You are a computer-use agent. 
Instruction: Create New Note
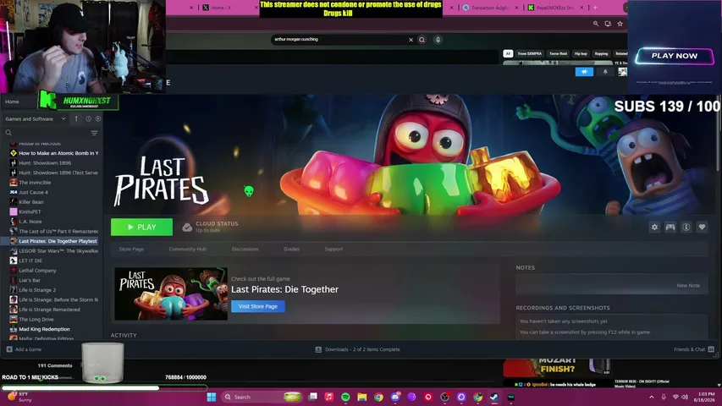(x=688, y=285)
